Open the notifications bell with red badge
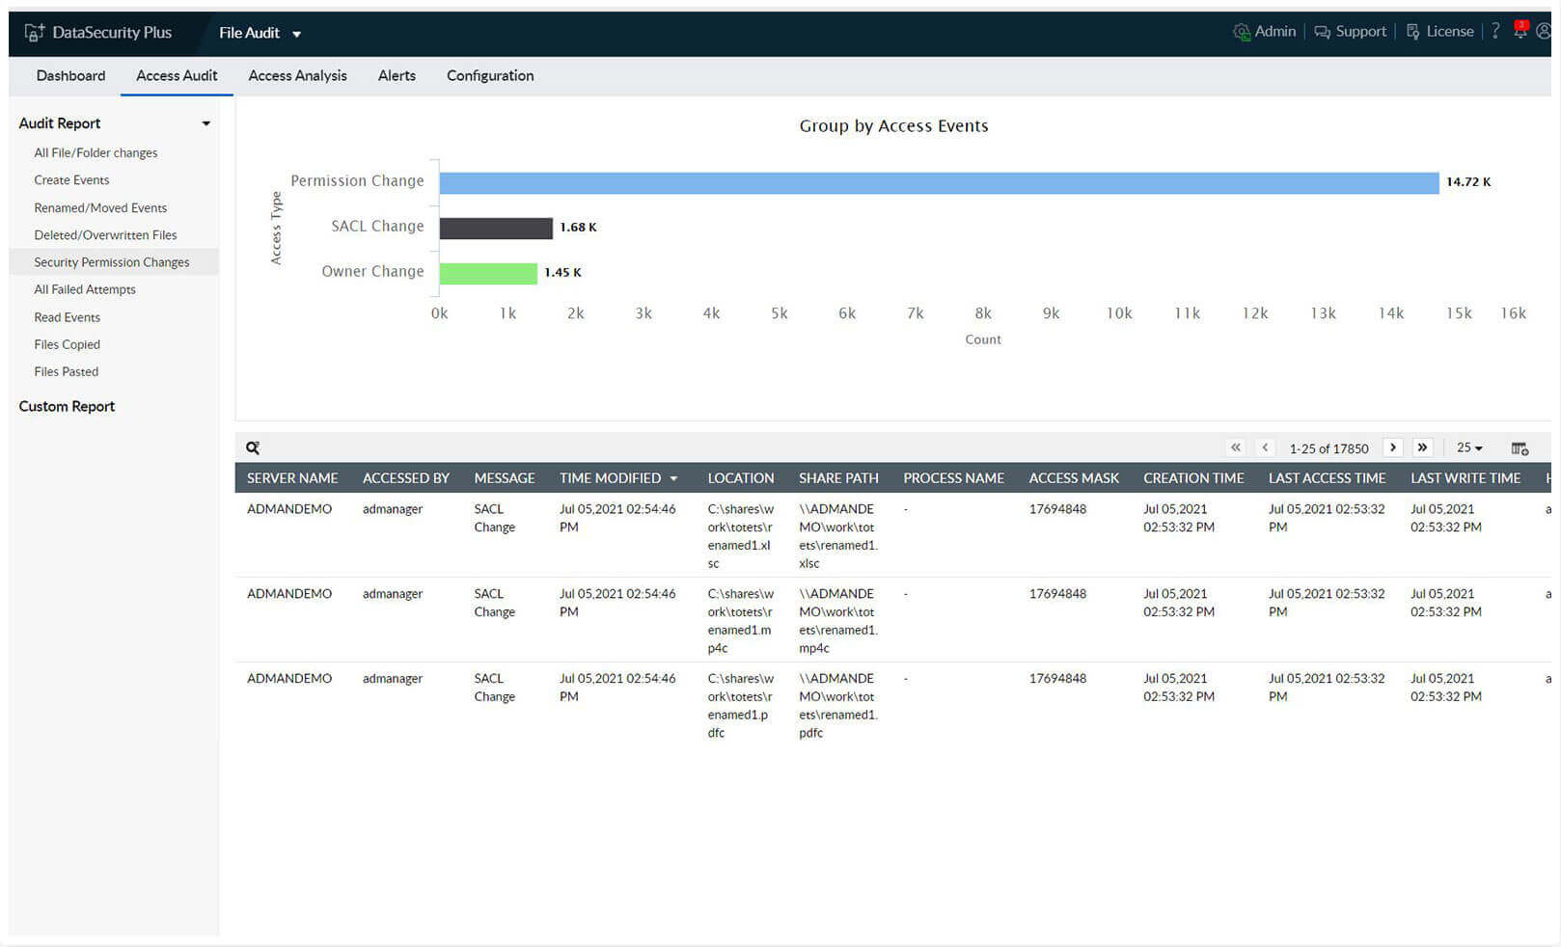 tap(1520, 31)
